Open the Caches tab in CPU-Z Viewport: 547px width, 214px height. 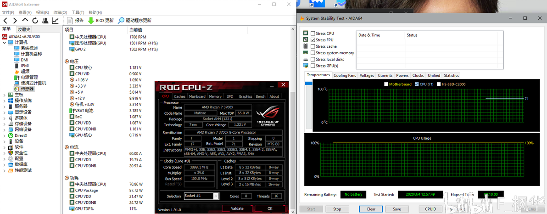tap(180, 96)
